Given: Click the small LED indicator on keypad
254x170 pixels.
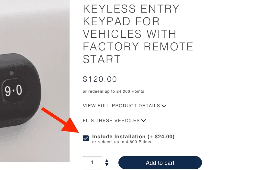Looking at the screenshot, I should pyautogui.click(x=12, y=73).
